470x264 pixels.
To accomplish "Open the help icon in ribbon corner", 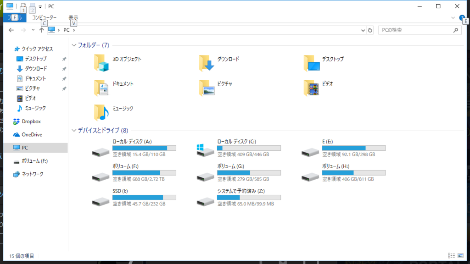I will (x=462, y=18).
